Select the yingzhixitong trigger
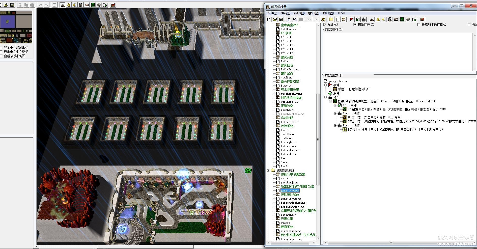 tap(291, 231)
